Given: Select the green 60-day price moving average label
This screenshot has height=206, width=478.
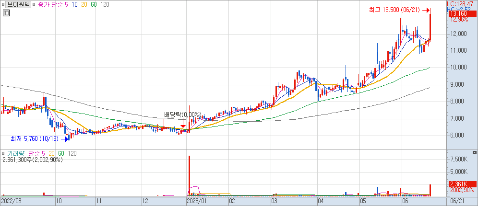Looking at the screenshot, I should (x=94, y=5).
